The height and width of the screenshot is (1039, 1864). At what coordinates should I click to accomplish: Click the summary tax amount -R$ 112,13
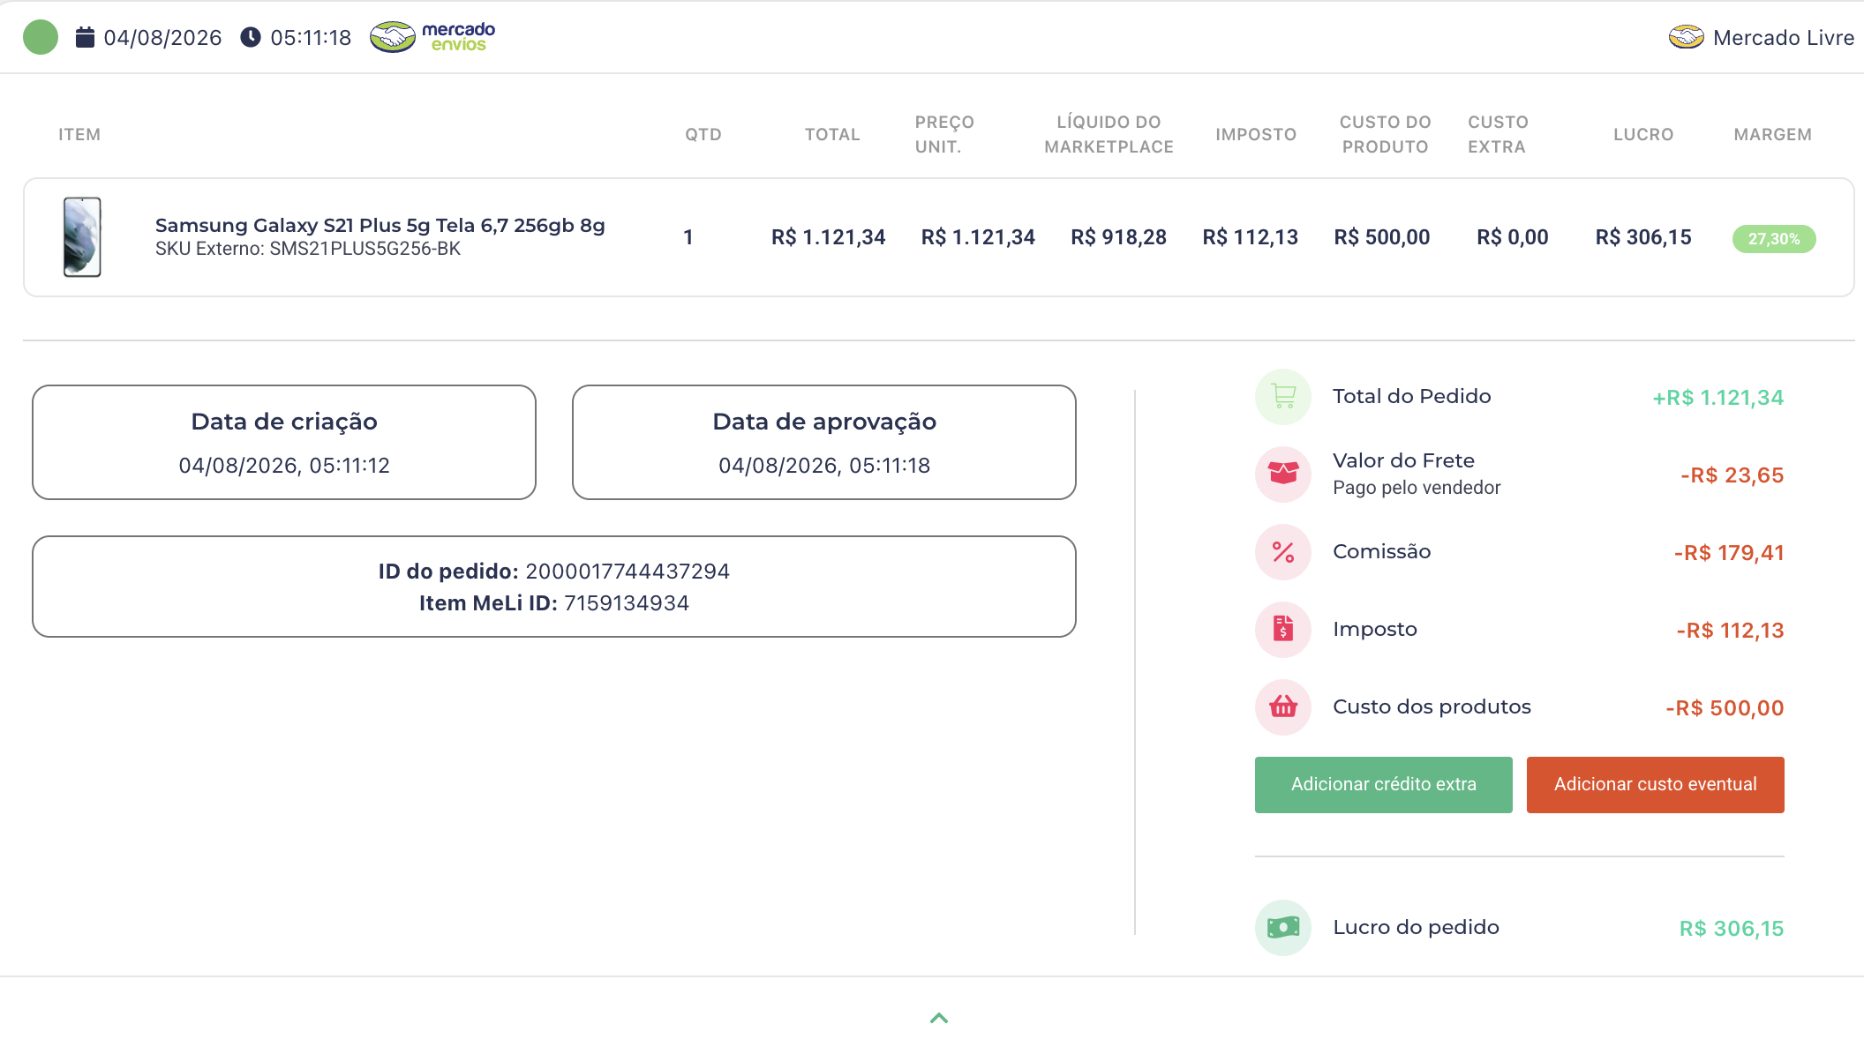[1730, 631]
